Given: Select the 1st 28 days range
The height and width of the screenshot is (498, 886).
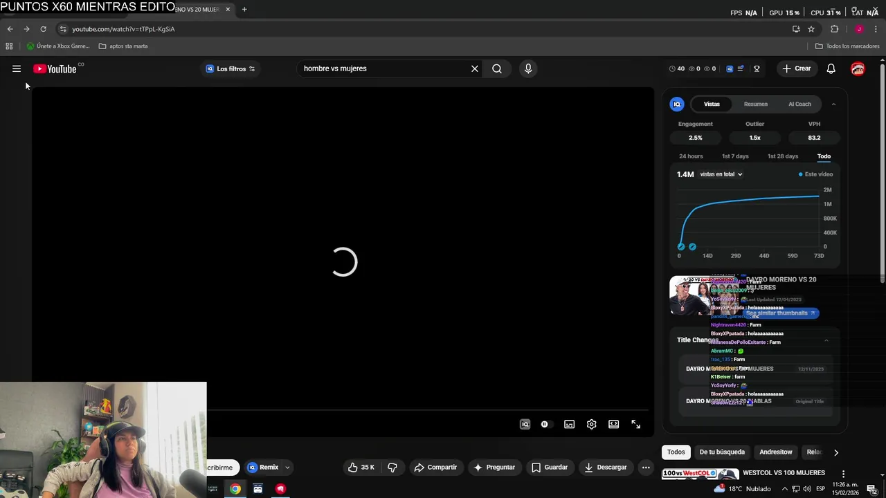Looking at the screenshot, I should point(782,156).
